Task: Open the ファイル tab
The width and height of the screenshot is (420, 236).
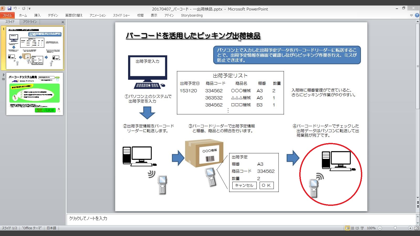Action: point(7,15)
